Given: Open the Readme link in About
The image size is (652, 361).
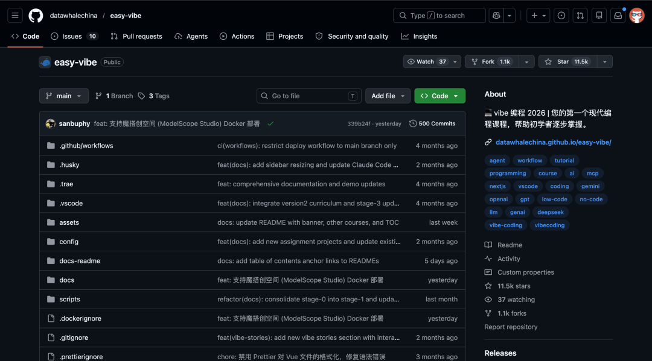Looking at the screenshot, I should pos(510,245).
